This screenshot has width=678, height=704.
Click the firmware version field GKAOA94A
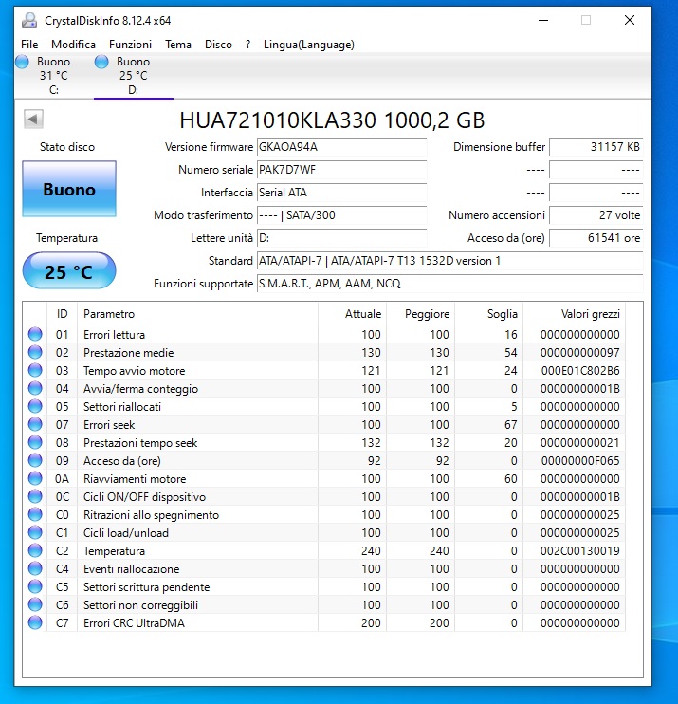click(x=342, y=147)
